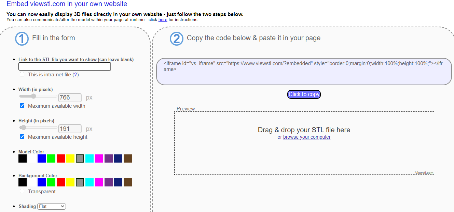This screenshot has height=212, width=454.
Task: Choose cyan for the Model Color
Action: pyautogui.click(x=90, y=158)
